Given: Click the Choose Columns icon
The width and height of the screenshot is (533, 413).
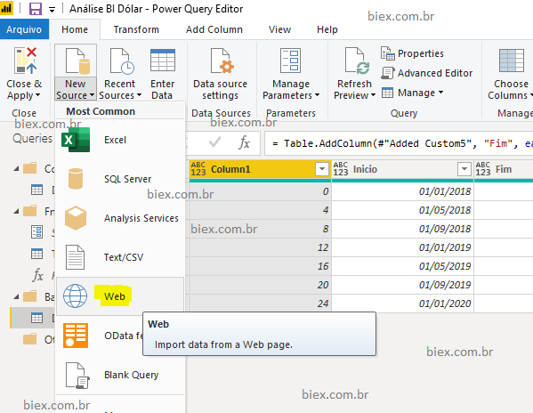Looking at the screenshot, I should coord(512,61).
